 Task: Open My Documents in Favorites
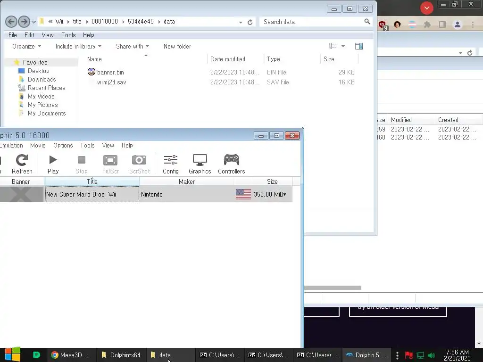click(x=47, y=113)
